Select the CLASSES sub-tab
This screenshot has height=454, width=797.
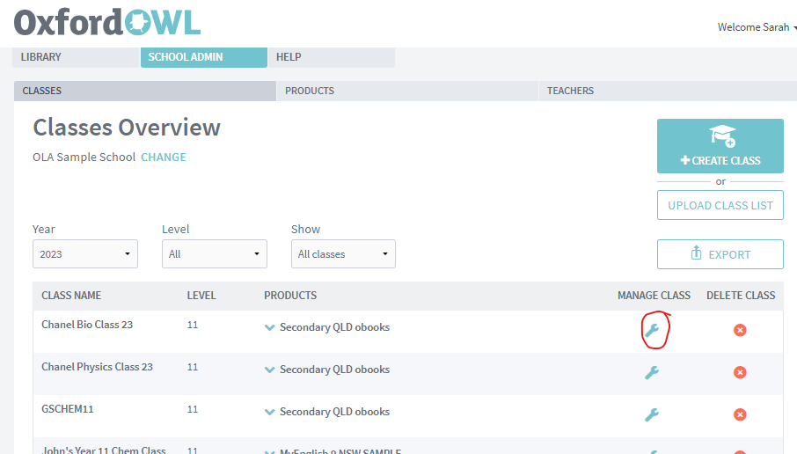click(145, 91)
